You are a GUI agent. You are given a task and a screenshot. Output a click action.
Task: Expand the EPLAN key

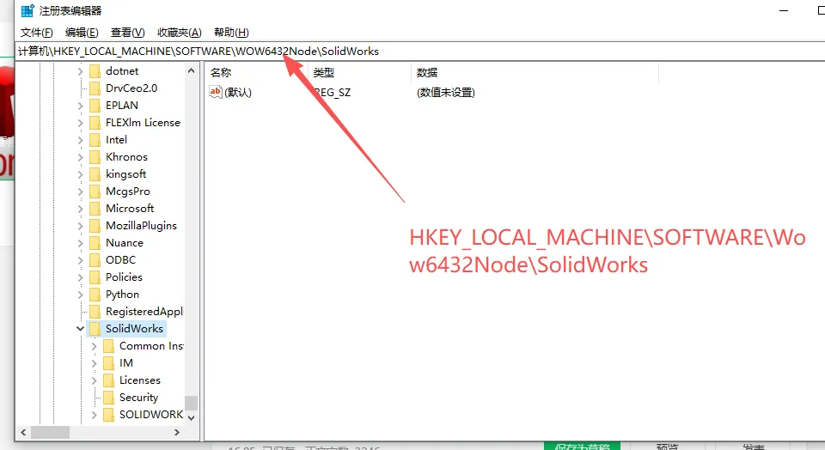tap(80, 106)
